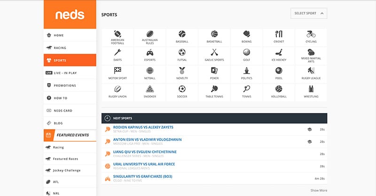Select the Basketball icon
Screen dimensions: 376x196
(214, 34)
